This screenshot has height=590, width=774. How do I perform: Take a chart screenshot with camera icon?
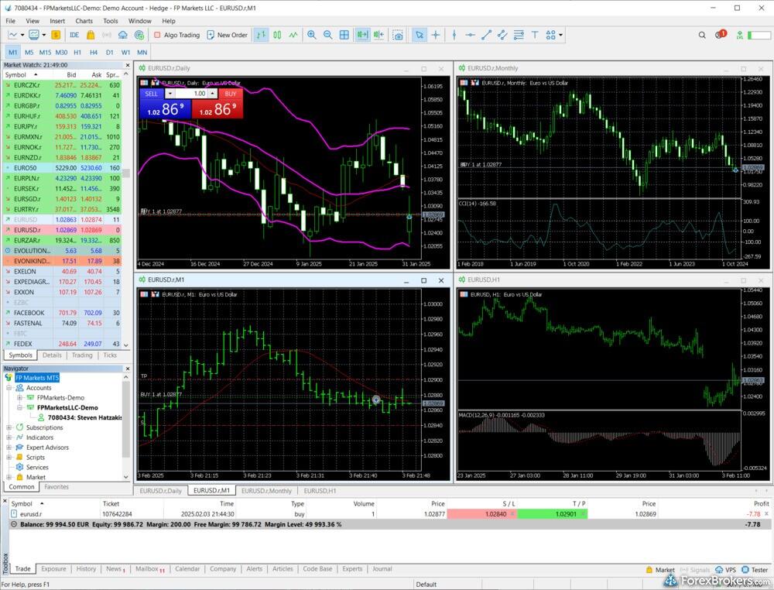tap(398, 35)
